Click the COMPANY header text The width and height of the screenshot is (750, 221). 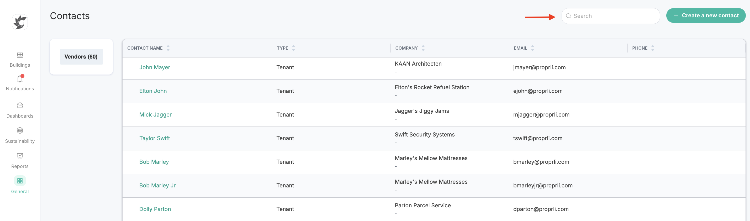(406, 48)
